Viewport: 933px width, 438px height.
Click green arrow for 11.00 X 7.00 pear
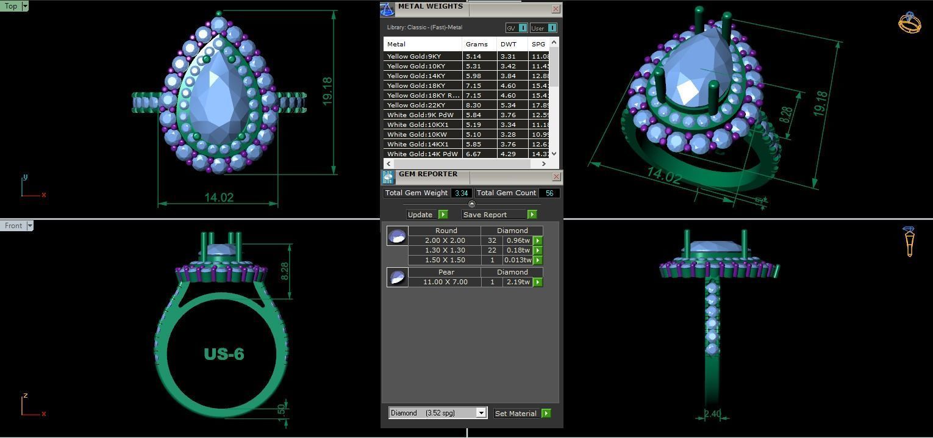point(538,282)
